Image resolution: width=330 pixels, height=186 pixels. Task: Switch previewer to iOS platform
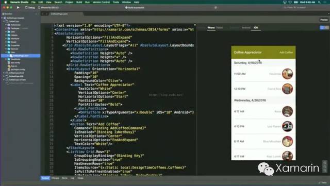pyautogui.click(x=256, y=27)
